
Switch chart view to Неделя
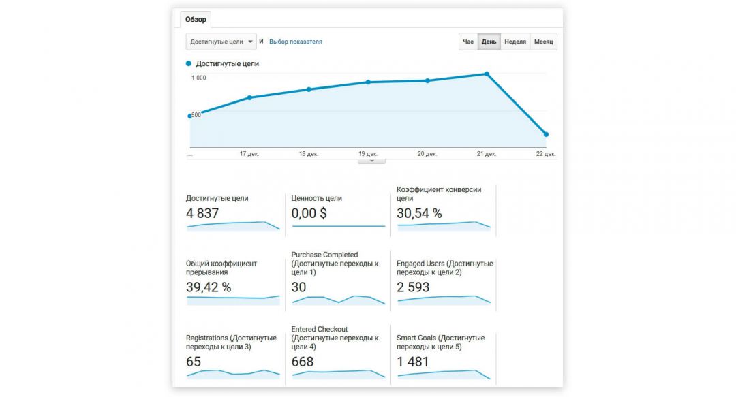coord(515,42)
